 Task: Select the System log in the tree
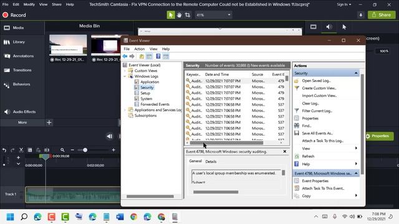[x=147, y=98]
